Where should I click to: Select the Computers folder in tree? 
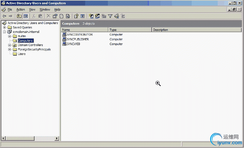[x=26, y=41]
